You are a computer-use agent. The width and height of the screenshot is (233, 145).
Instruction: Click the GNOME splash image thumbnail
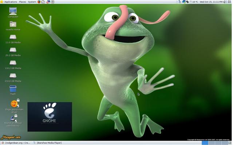[50, 117]
